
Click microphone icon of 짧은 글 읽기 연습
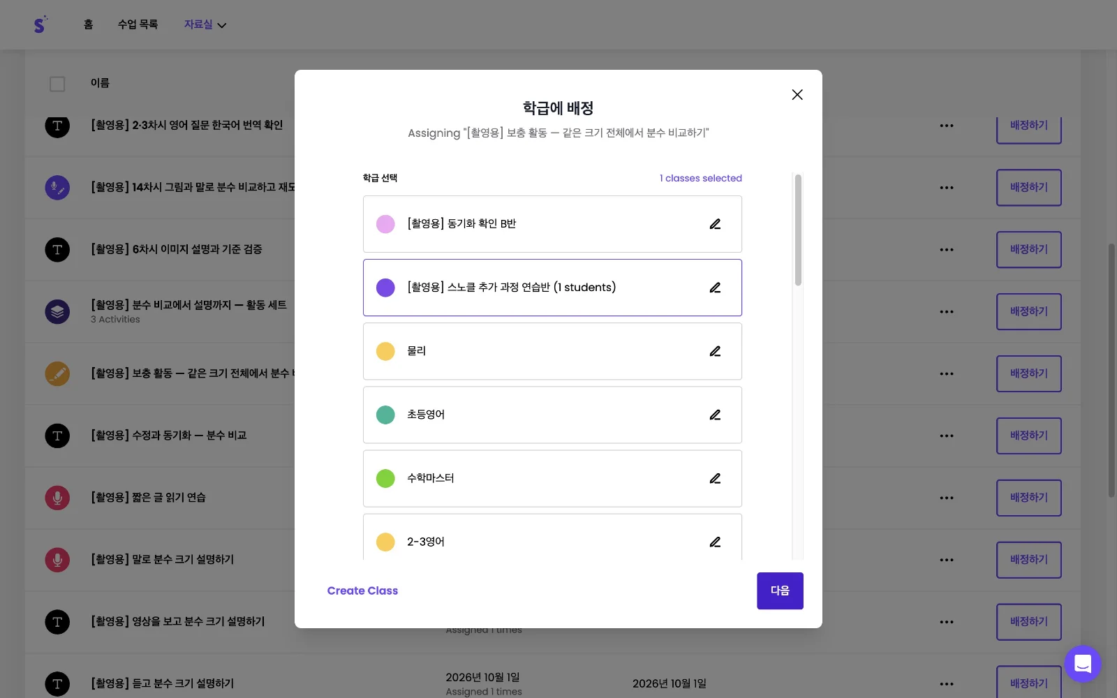(57, 498)
